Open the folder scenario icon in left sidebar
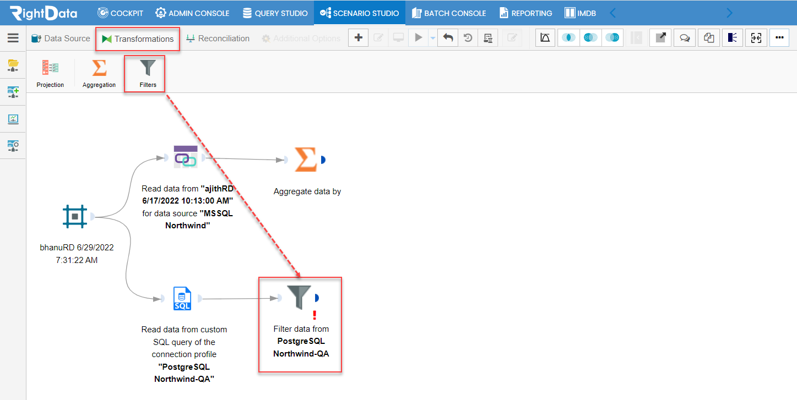 tap(13, 65)
